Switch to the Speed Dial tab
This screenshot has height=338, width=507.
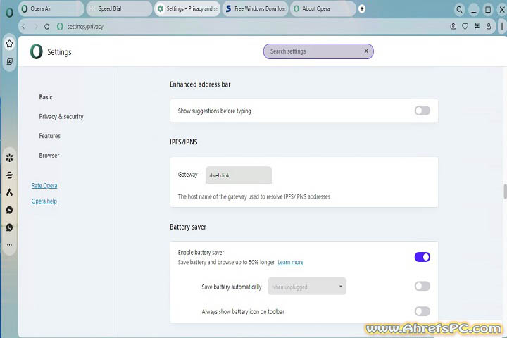119,8
